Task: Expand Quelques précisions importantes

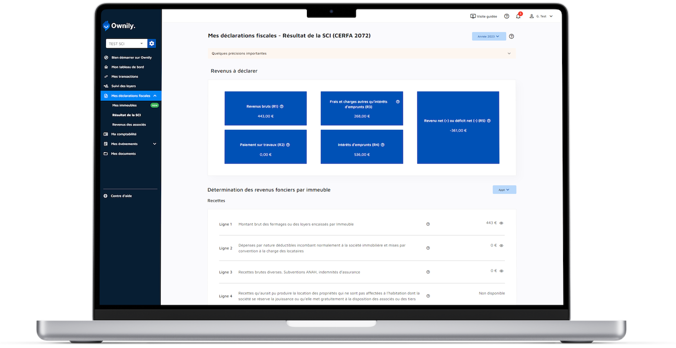Action: [x=509, y=53]
